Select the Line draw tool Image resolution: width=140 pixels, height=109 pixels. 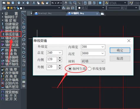click(x=24, y=14)
